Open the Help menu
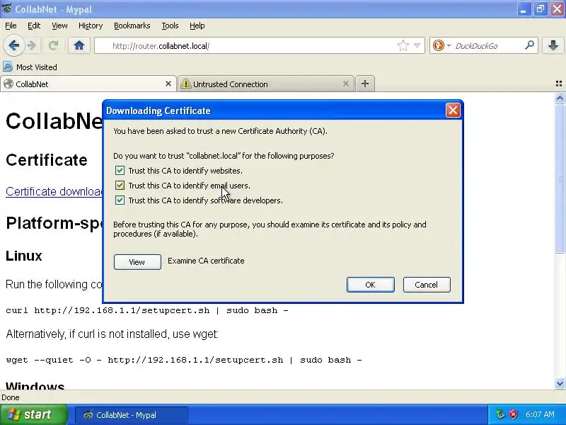This screenshot has width=566, height=425. (x=197, y=25)
